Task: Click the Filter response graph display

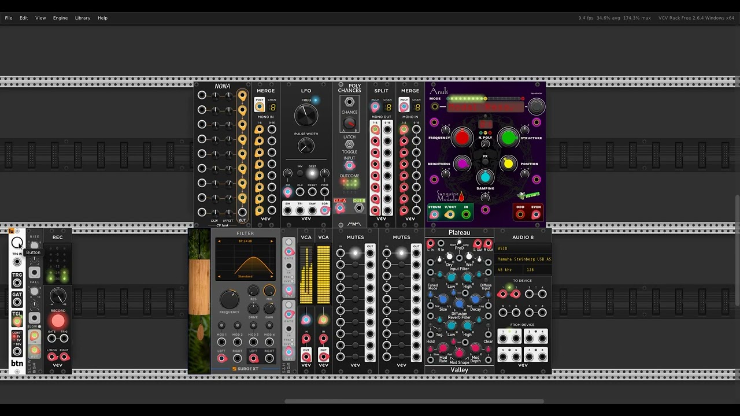Action: click(245, 258)
